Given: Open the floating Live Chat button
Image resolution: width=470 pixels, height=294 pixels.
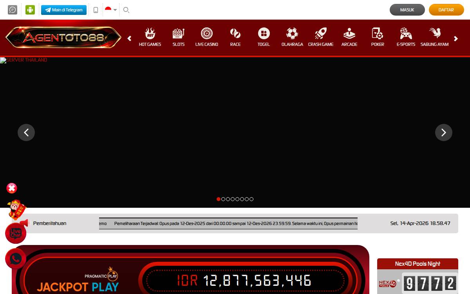Looking at the screenshot, I should [x=16, y=233].
